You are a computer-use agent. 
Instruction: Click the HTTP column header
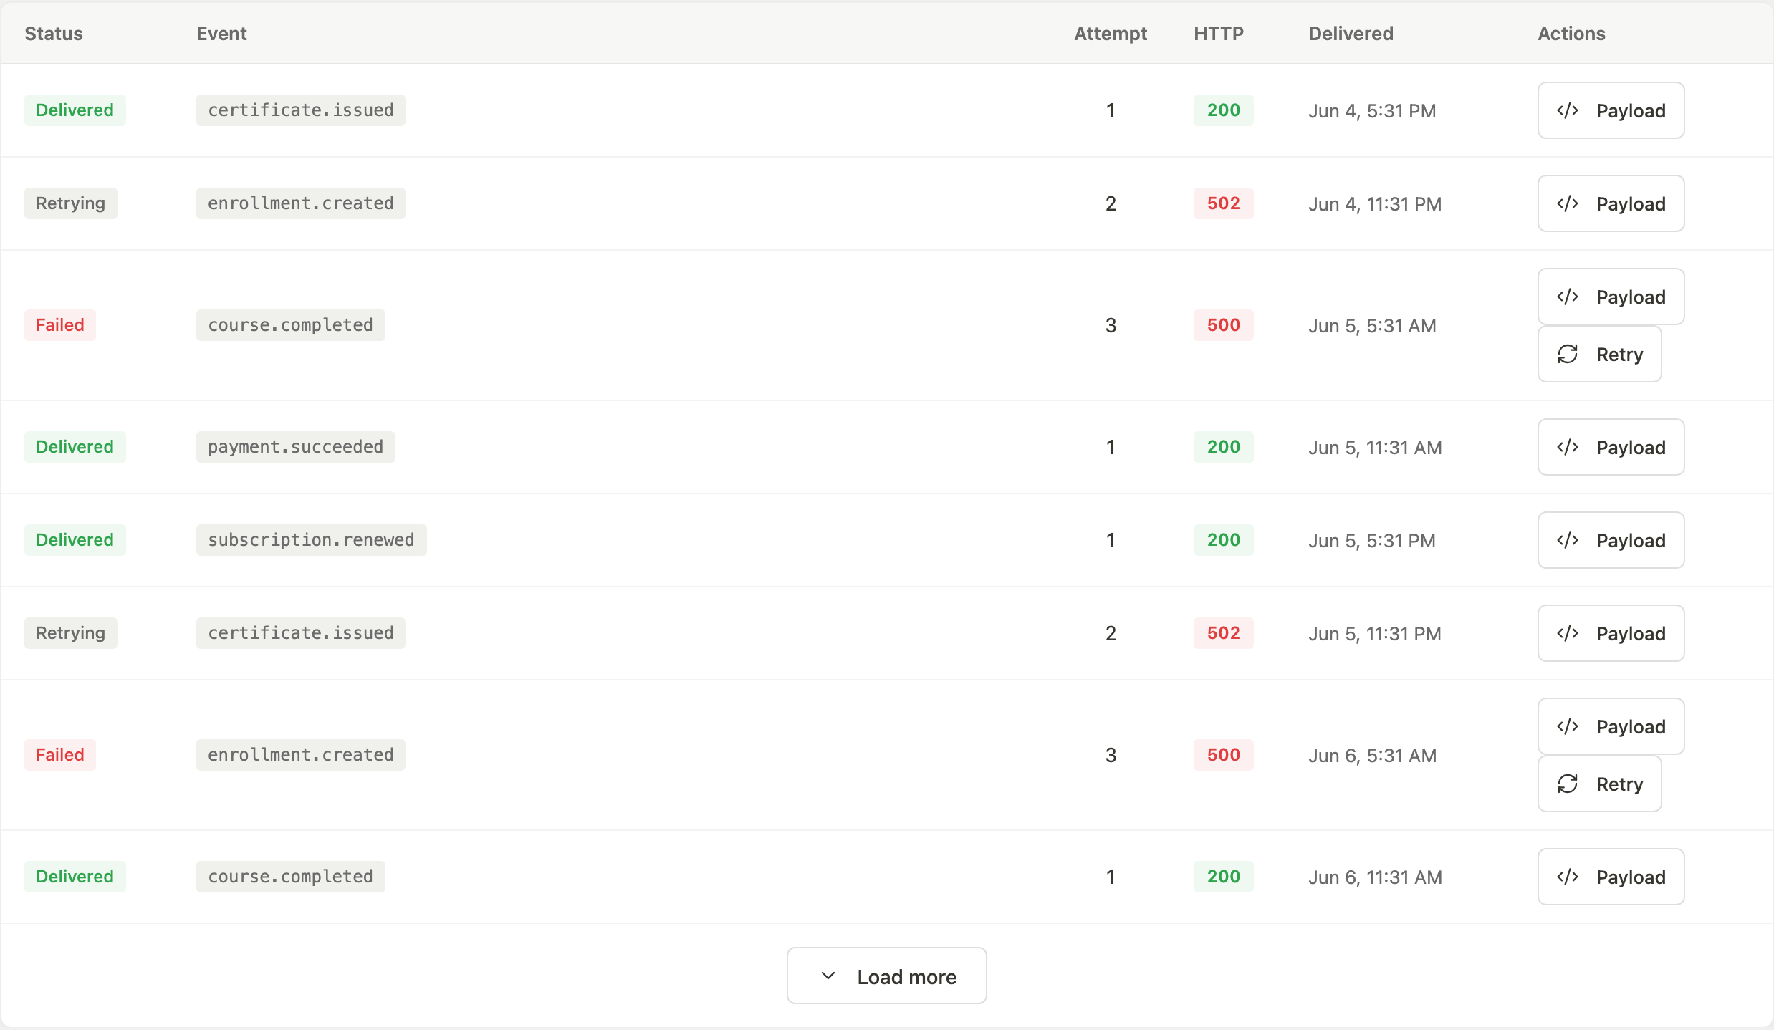(x=1219, y=34)
